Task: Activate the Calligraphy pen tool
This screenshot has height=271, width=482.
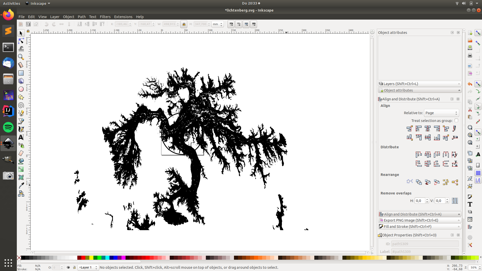Action: (x=21, y=129)
